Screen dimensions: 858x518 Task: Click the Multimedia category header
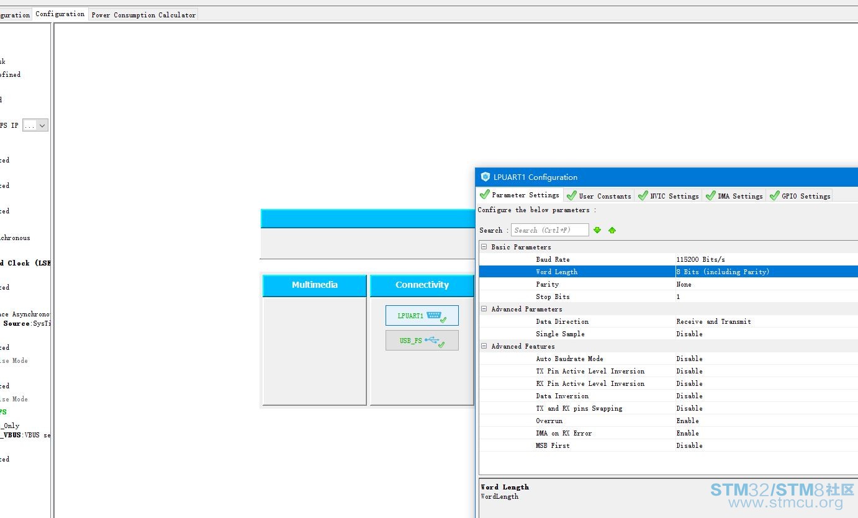point(315,285)
